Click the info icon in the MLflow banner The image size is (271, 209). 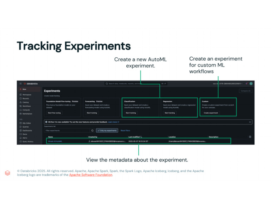tap(46, 122)
